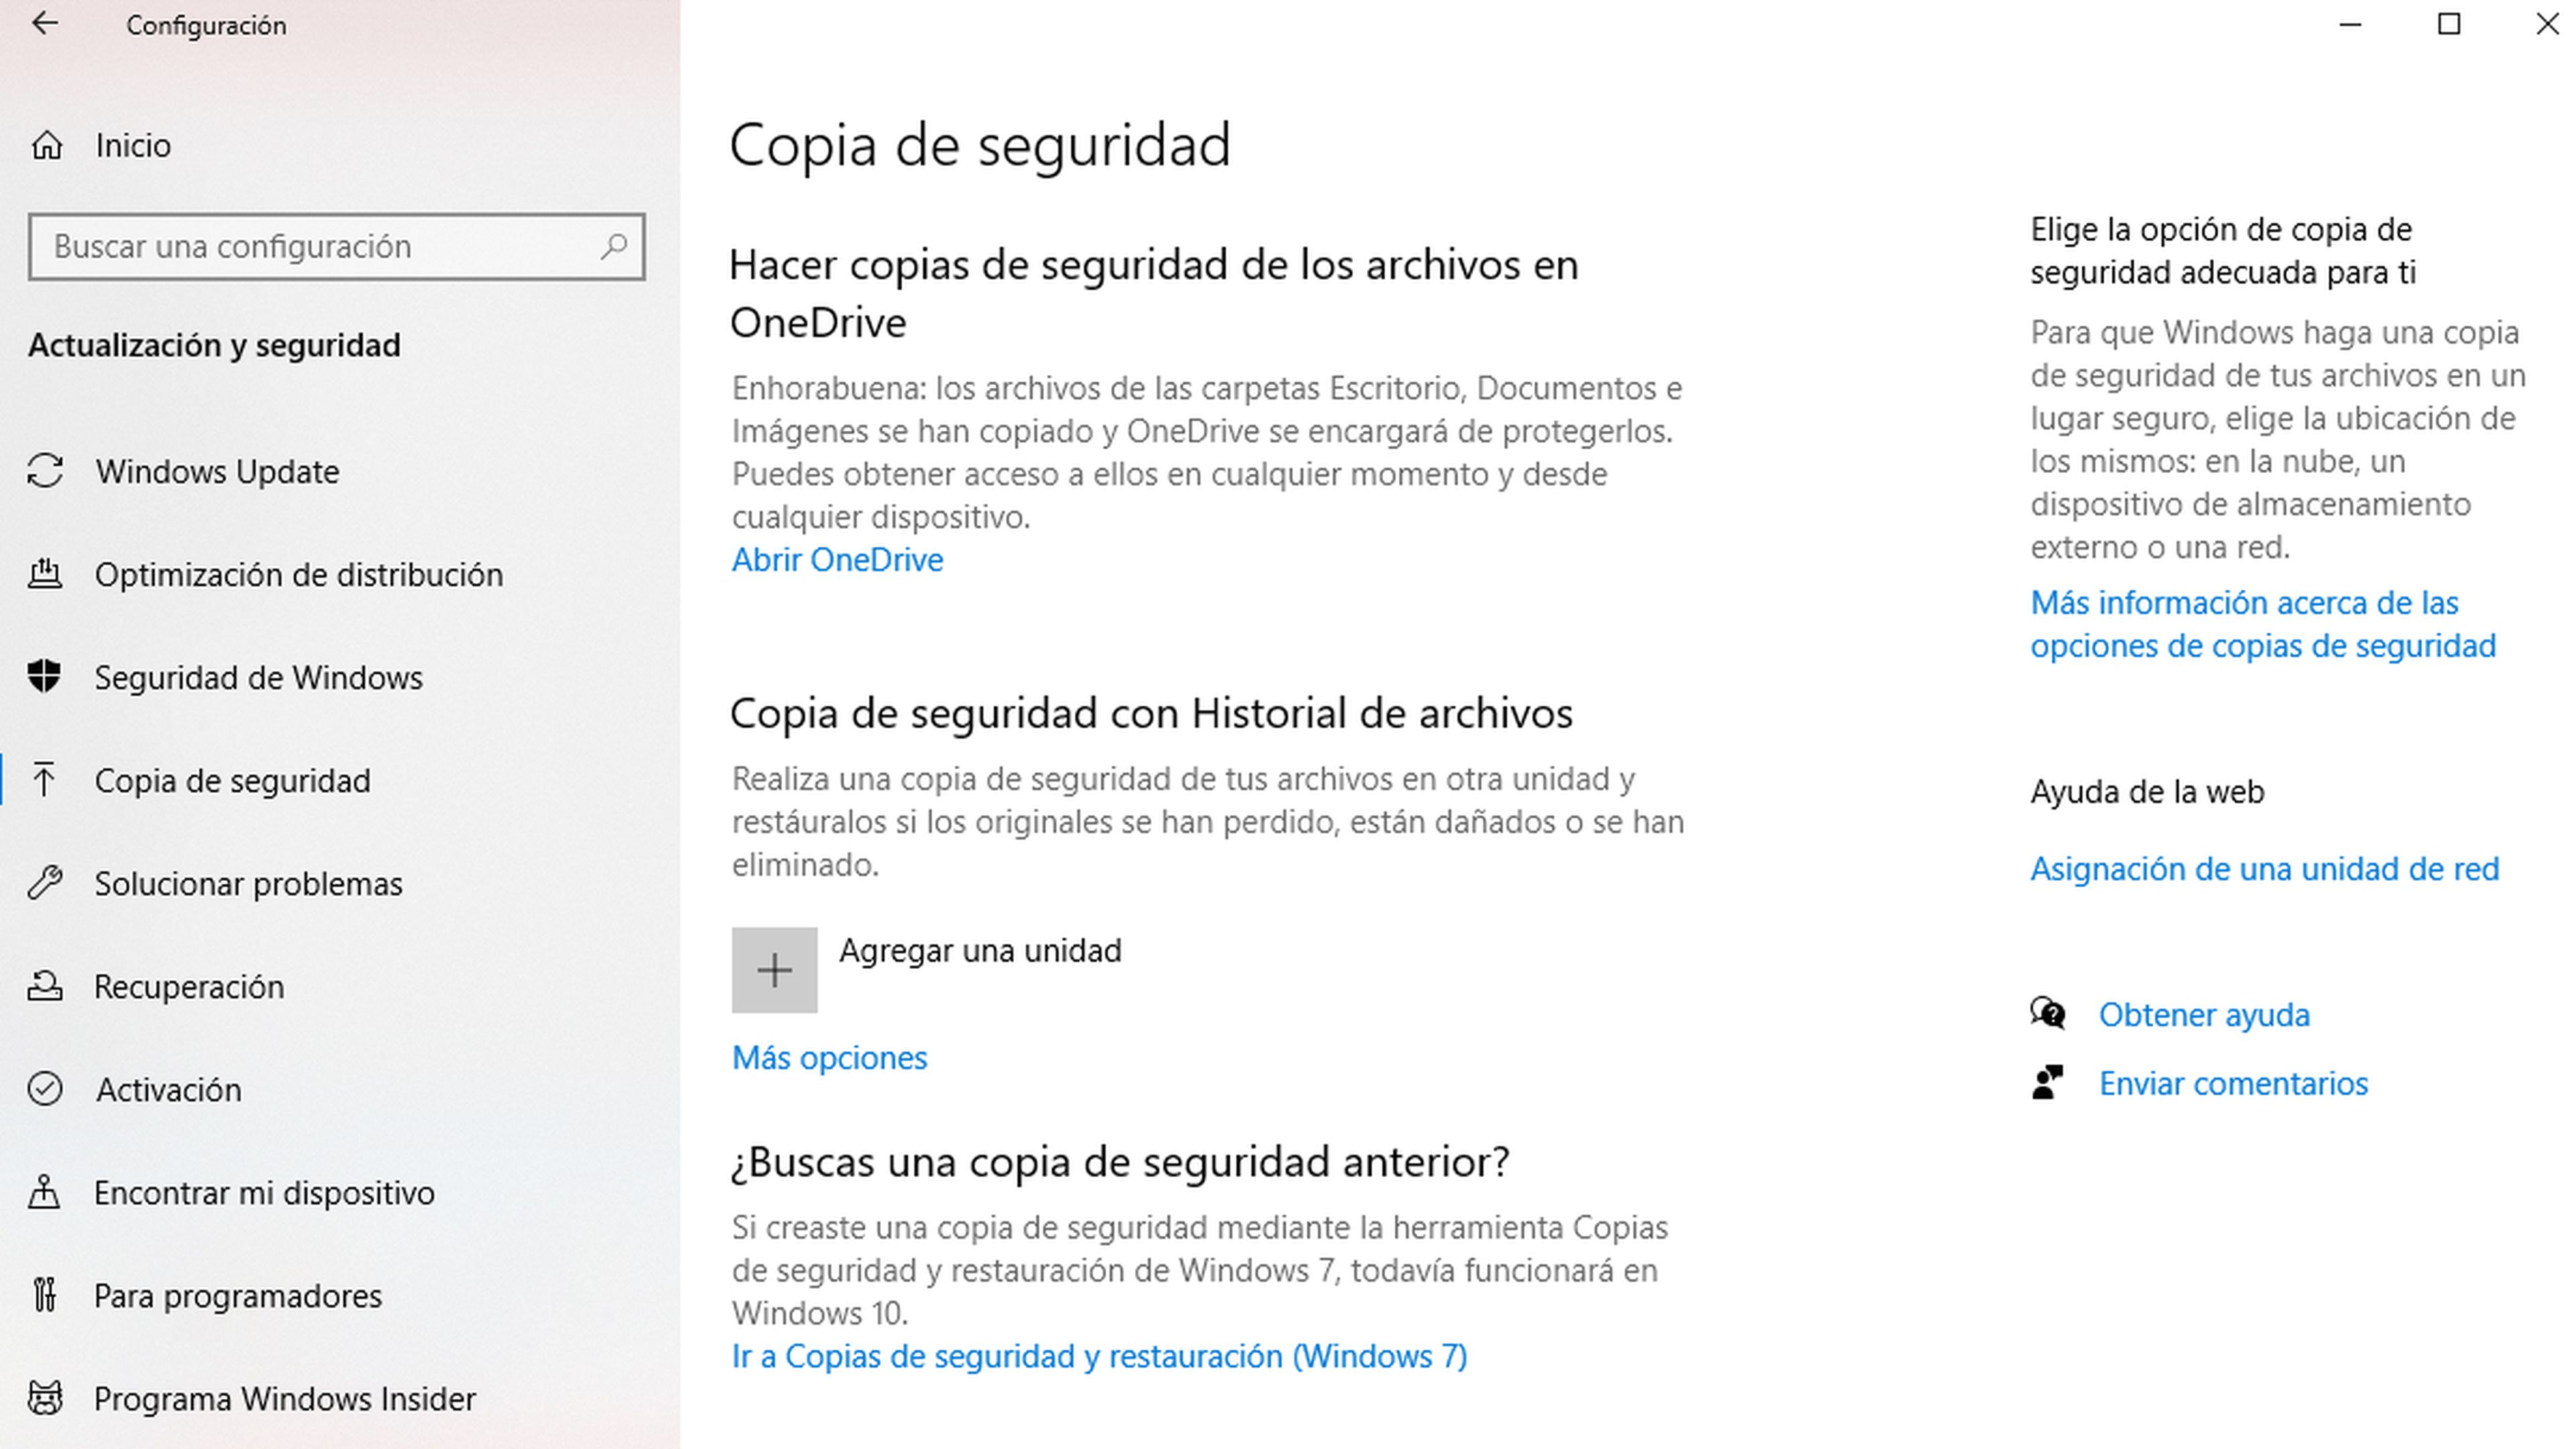Click the Copia de seguridad page heading
The height and width of the screenshot is (1449, 2576).
coord(980,146)
